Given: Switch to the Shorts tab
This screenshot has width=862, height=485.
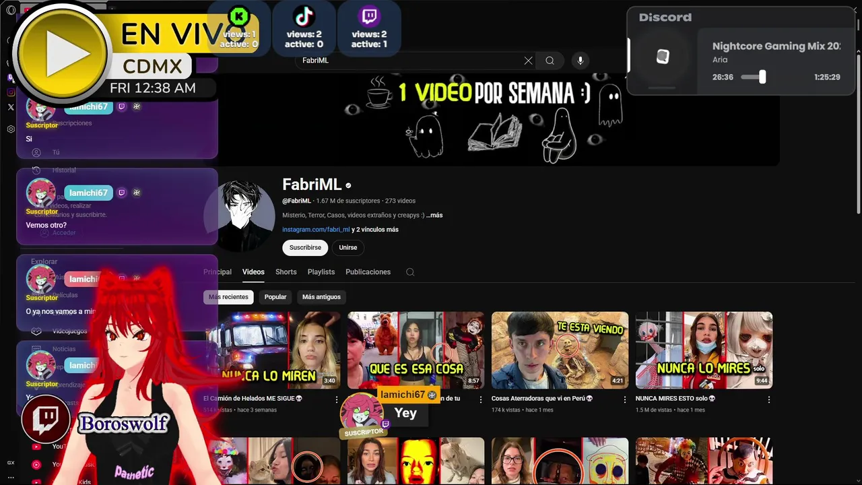Looking at the screenshot, I should [x=286, y=272].
